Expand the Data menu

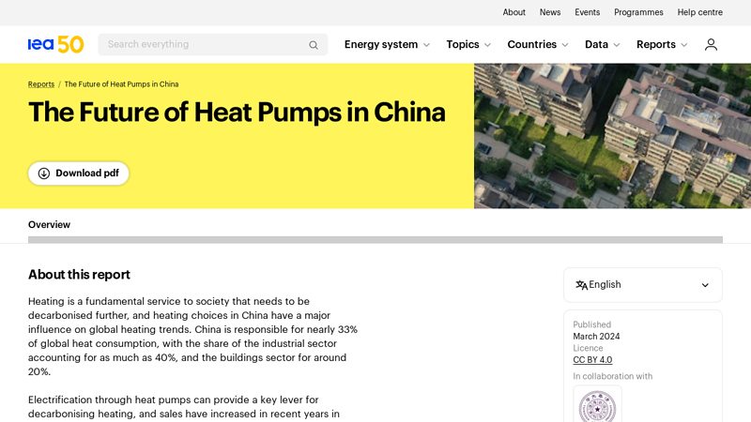tap(602, 44)
